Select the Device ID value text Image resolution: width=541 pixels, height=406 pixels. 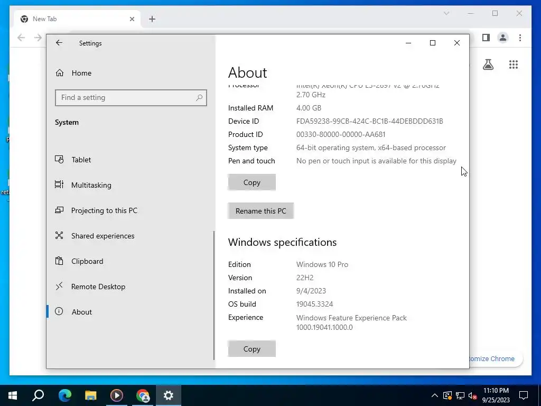click(x=369, y=121)
